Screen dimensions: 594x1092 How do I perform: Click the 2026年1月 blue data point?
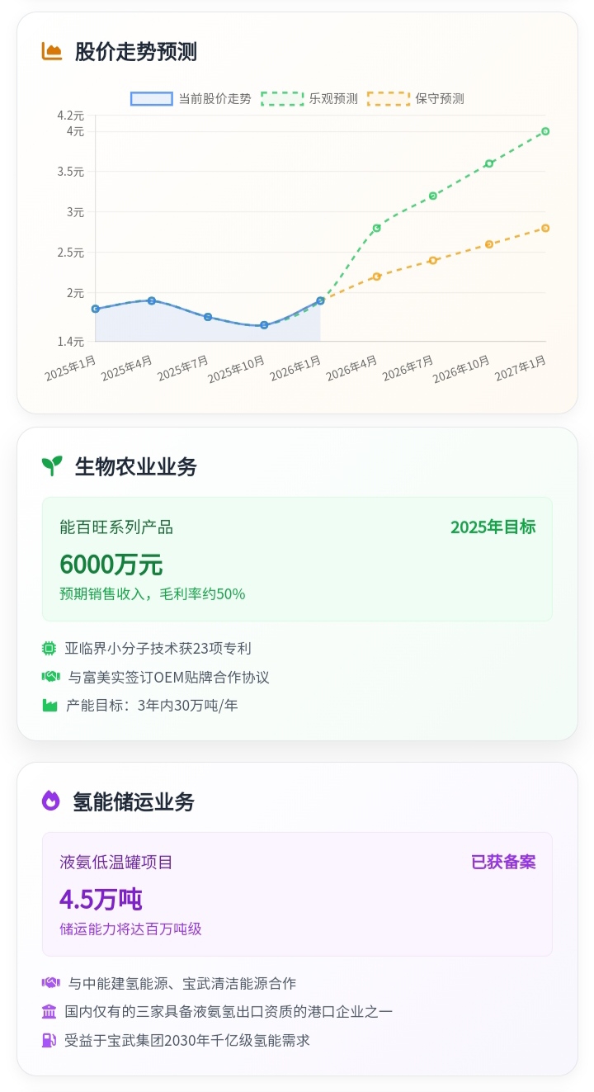[x=321, y=300]
